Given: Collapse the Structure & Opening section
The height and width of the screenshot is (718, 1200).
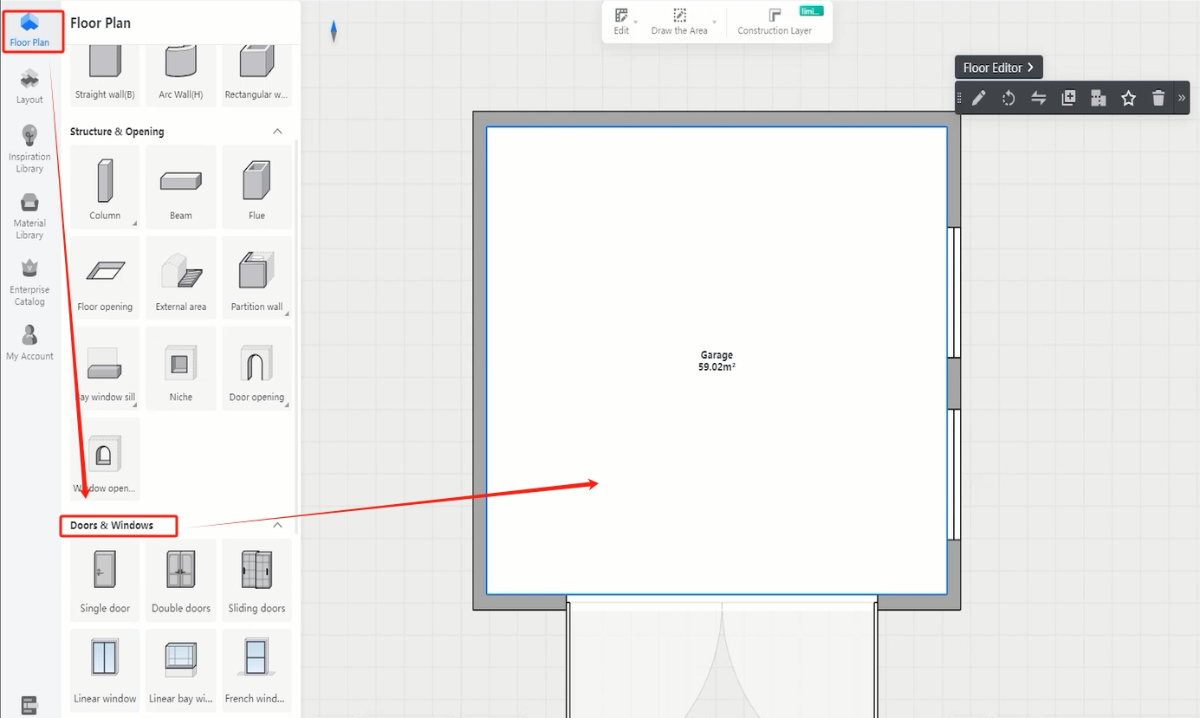Looking at the screenshot, I should tap(277, 132).
